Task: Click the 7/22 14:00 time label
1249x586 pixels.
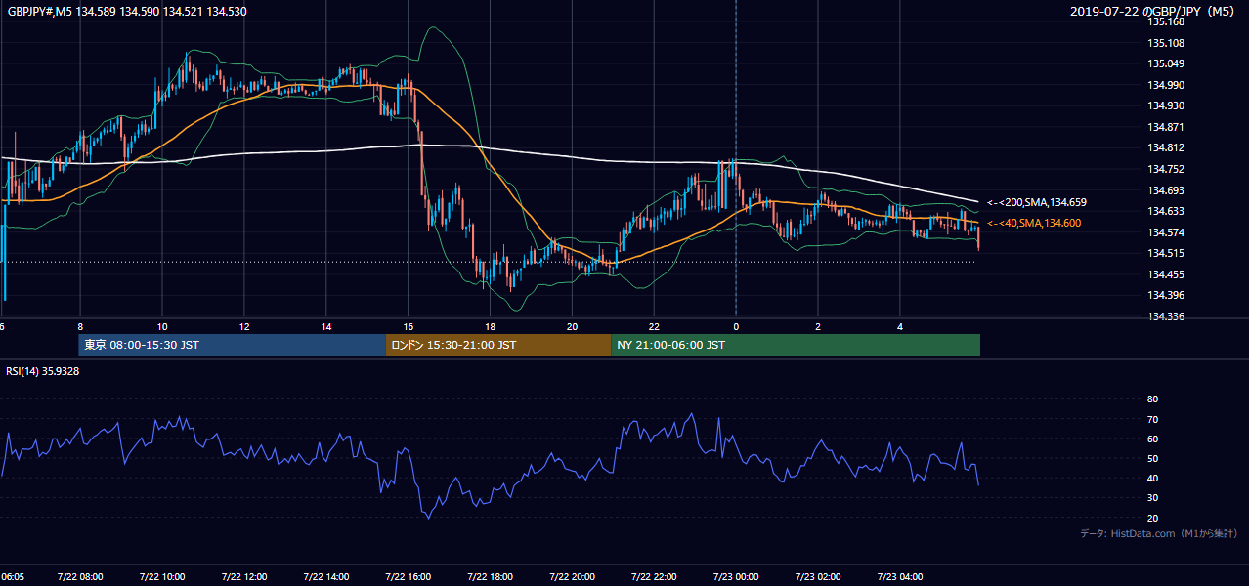Action: click(325, 576)
